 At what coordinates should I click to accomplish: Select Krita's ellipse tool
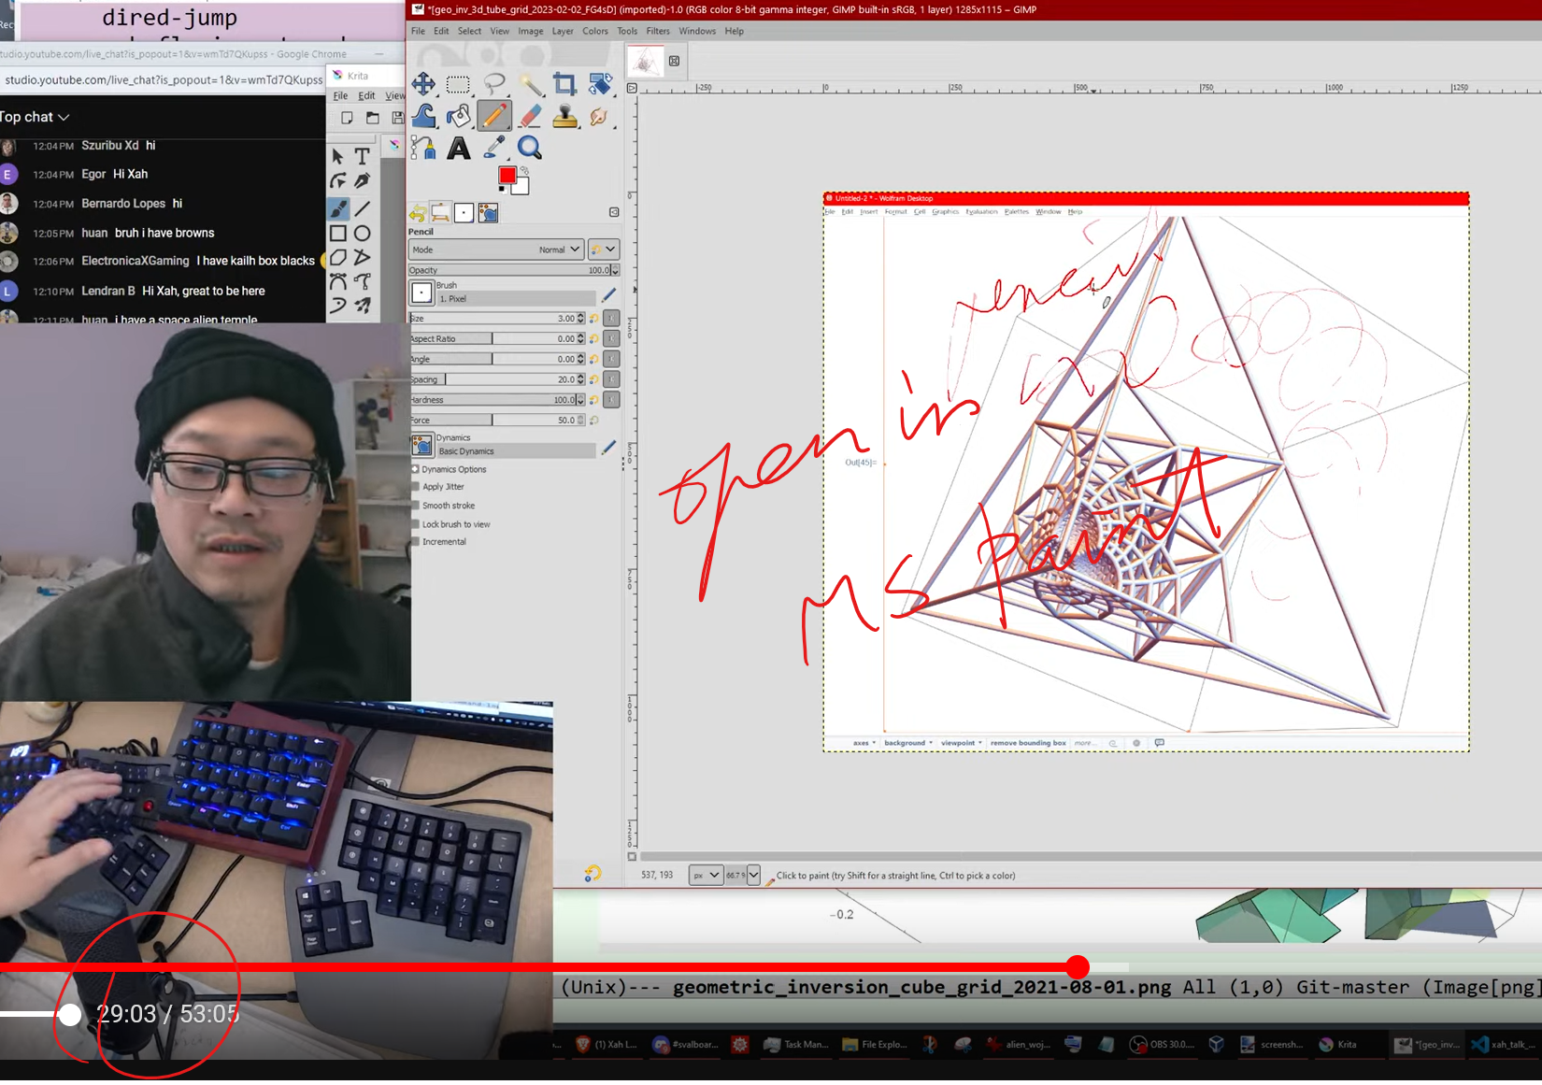[363, 234]
